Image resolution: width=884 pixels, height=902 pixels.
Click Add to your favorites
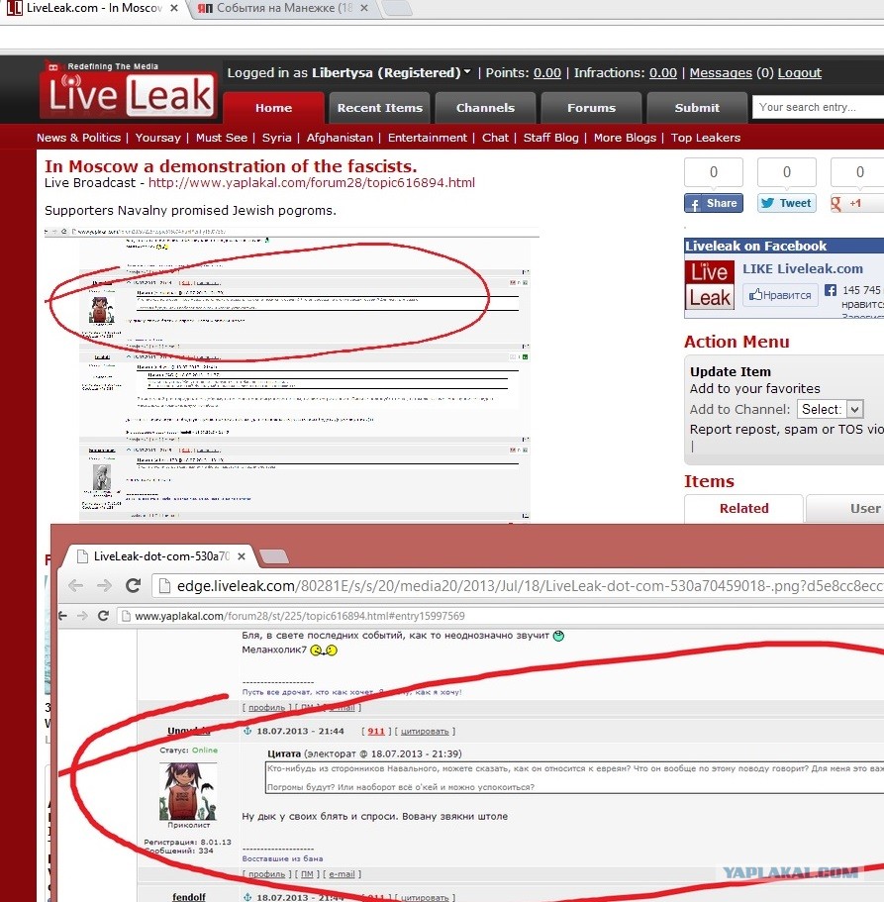pyautogui.click(x=755, y=389)
